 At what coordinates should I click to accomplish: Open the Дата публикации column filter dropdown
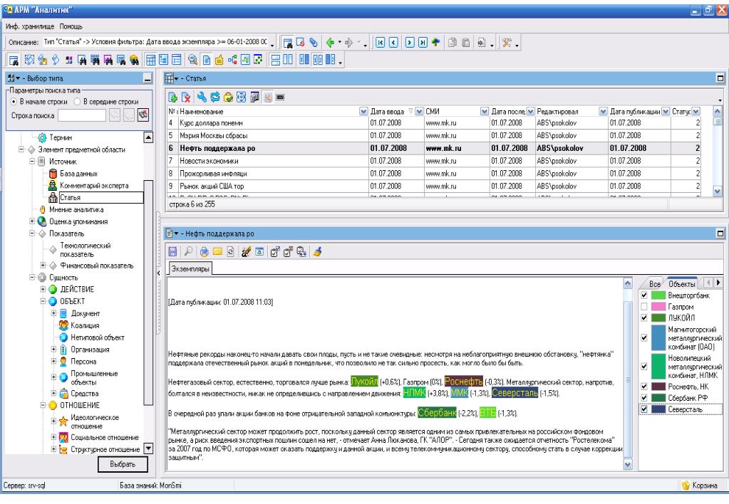[666, 112]
